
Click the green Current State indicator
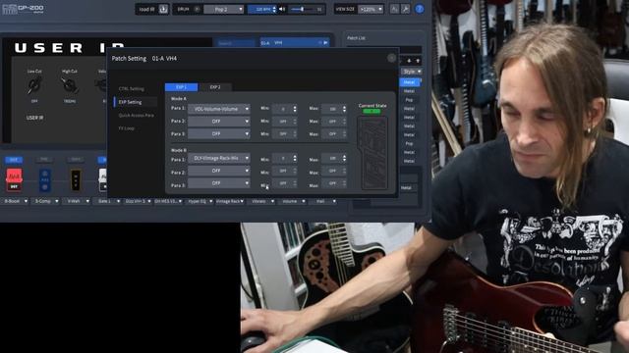pos(372,111)
